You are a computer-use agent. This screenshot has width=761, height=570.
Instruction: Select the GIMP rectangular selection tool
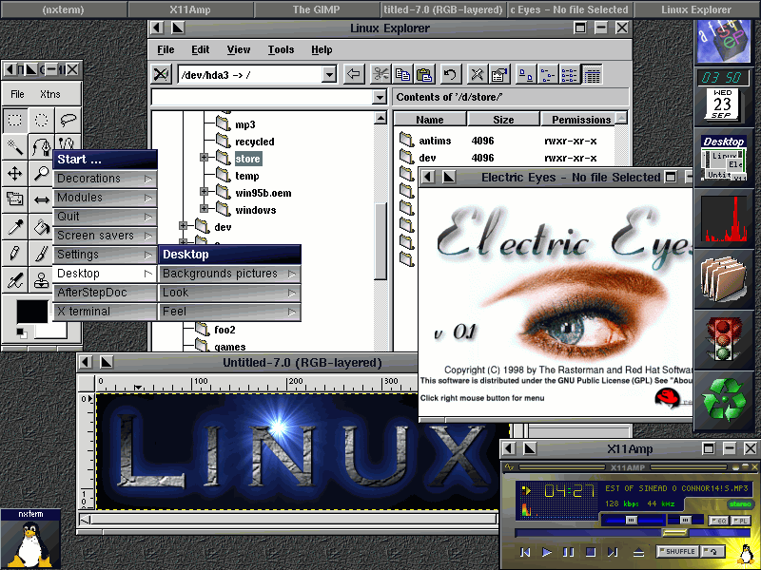pyautogui.click(x=15, y=120)
